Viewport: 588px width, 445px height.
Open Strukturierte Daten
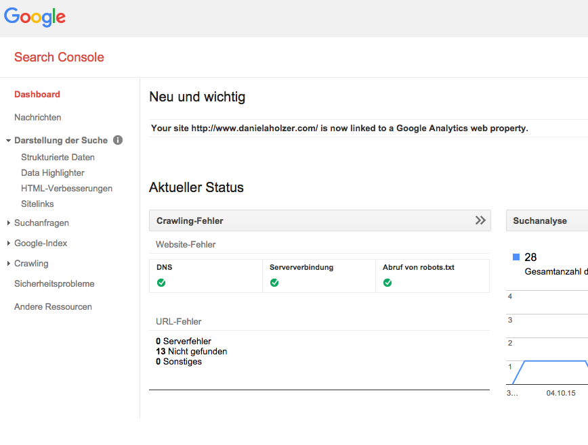click(58, 157)
